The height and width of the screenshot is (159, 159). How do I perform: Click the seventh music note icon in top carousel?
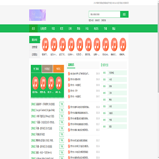pos(97,45)
